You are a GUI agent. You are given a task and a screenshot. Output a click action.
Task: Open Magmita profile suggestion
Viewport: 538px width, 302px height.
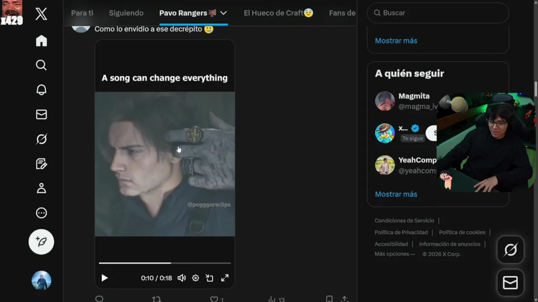(x=414, y=96)
